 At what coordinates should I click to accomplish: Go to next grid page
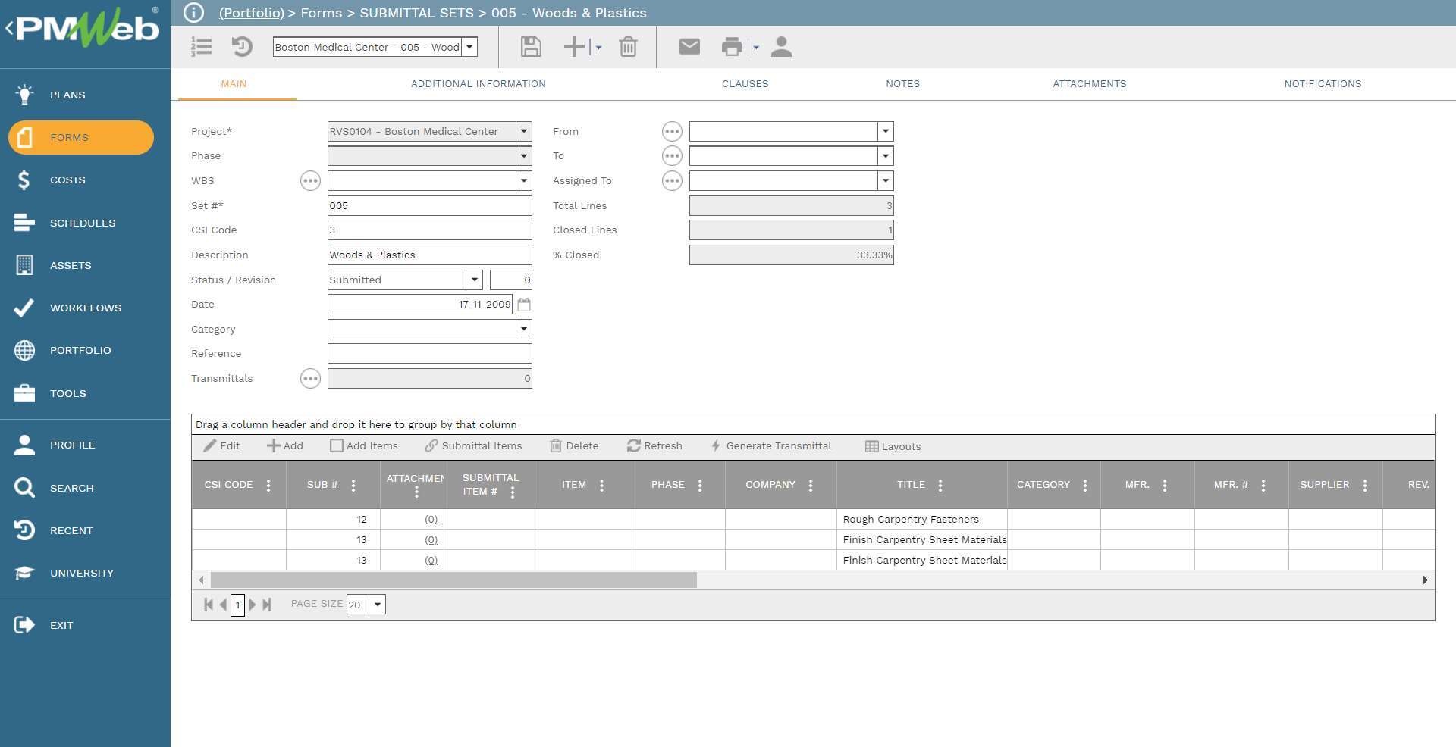pos(253,605)
